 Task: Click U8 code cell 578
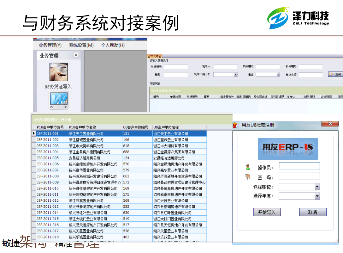click(137, 164)
